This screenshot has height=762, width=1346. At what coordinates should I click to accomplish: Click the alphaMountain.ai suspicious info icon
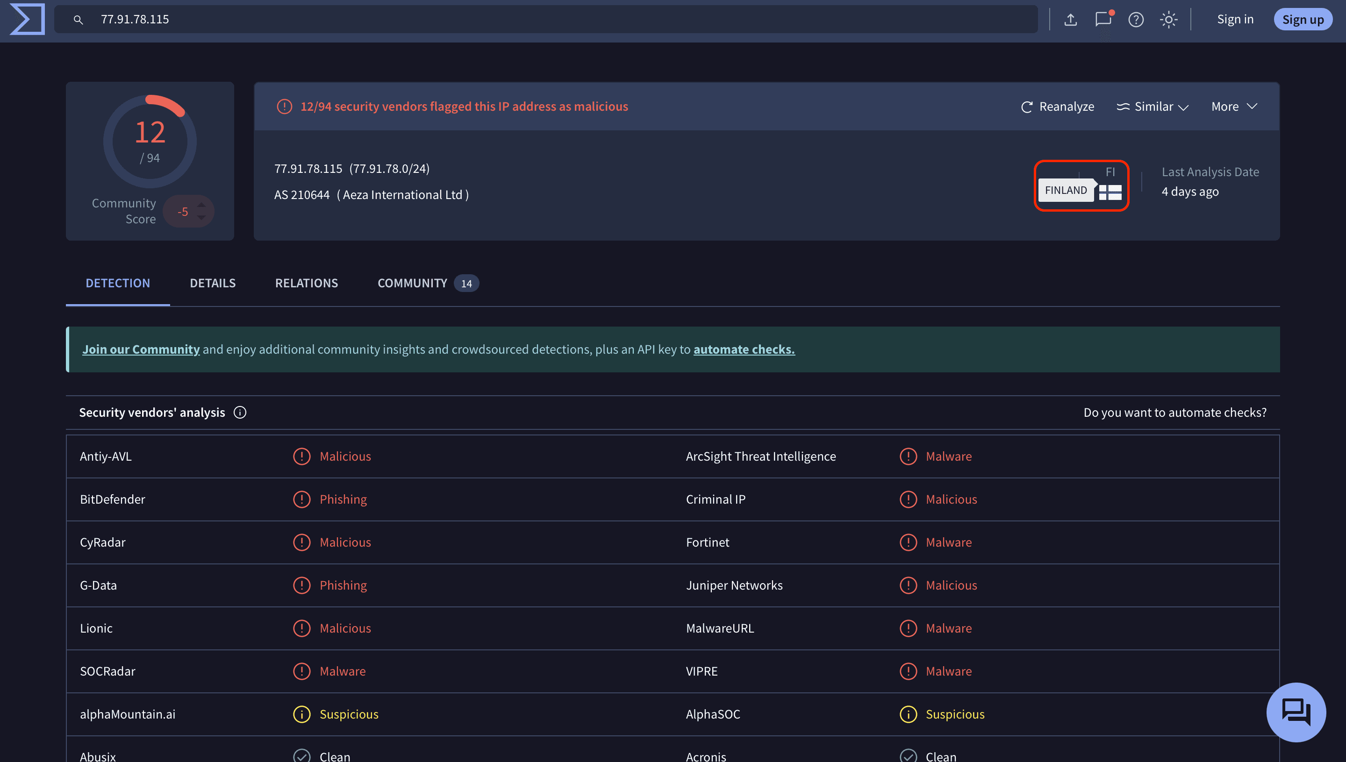301,714
